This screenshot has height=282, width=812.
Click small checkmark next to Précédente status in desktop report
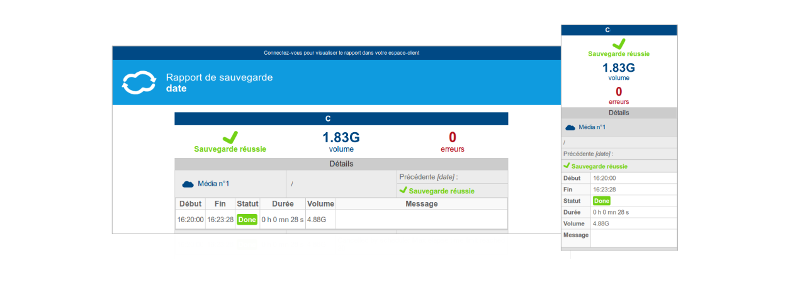[403, 189]
